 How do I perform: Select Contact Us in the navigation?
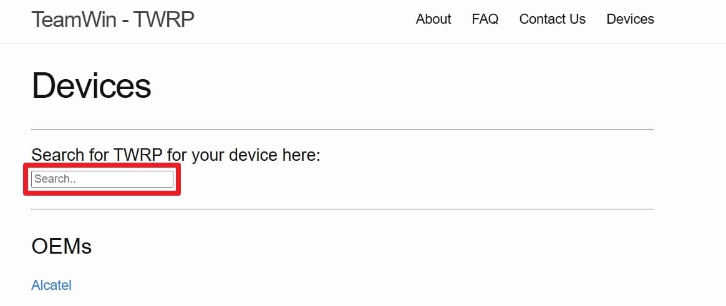(x=553, y=19)
